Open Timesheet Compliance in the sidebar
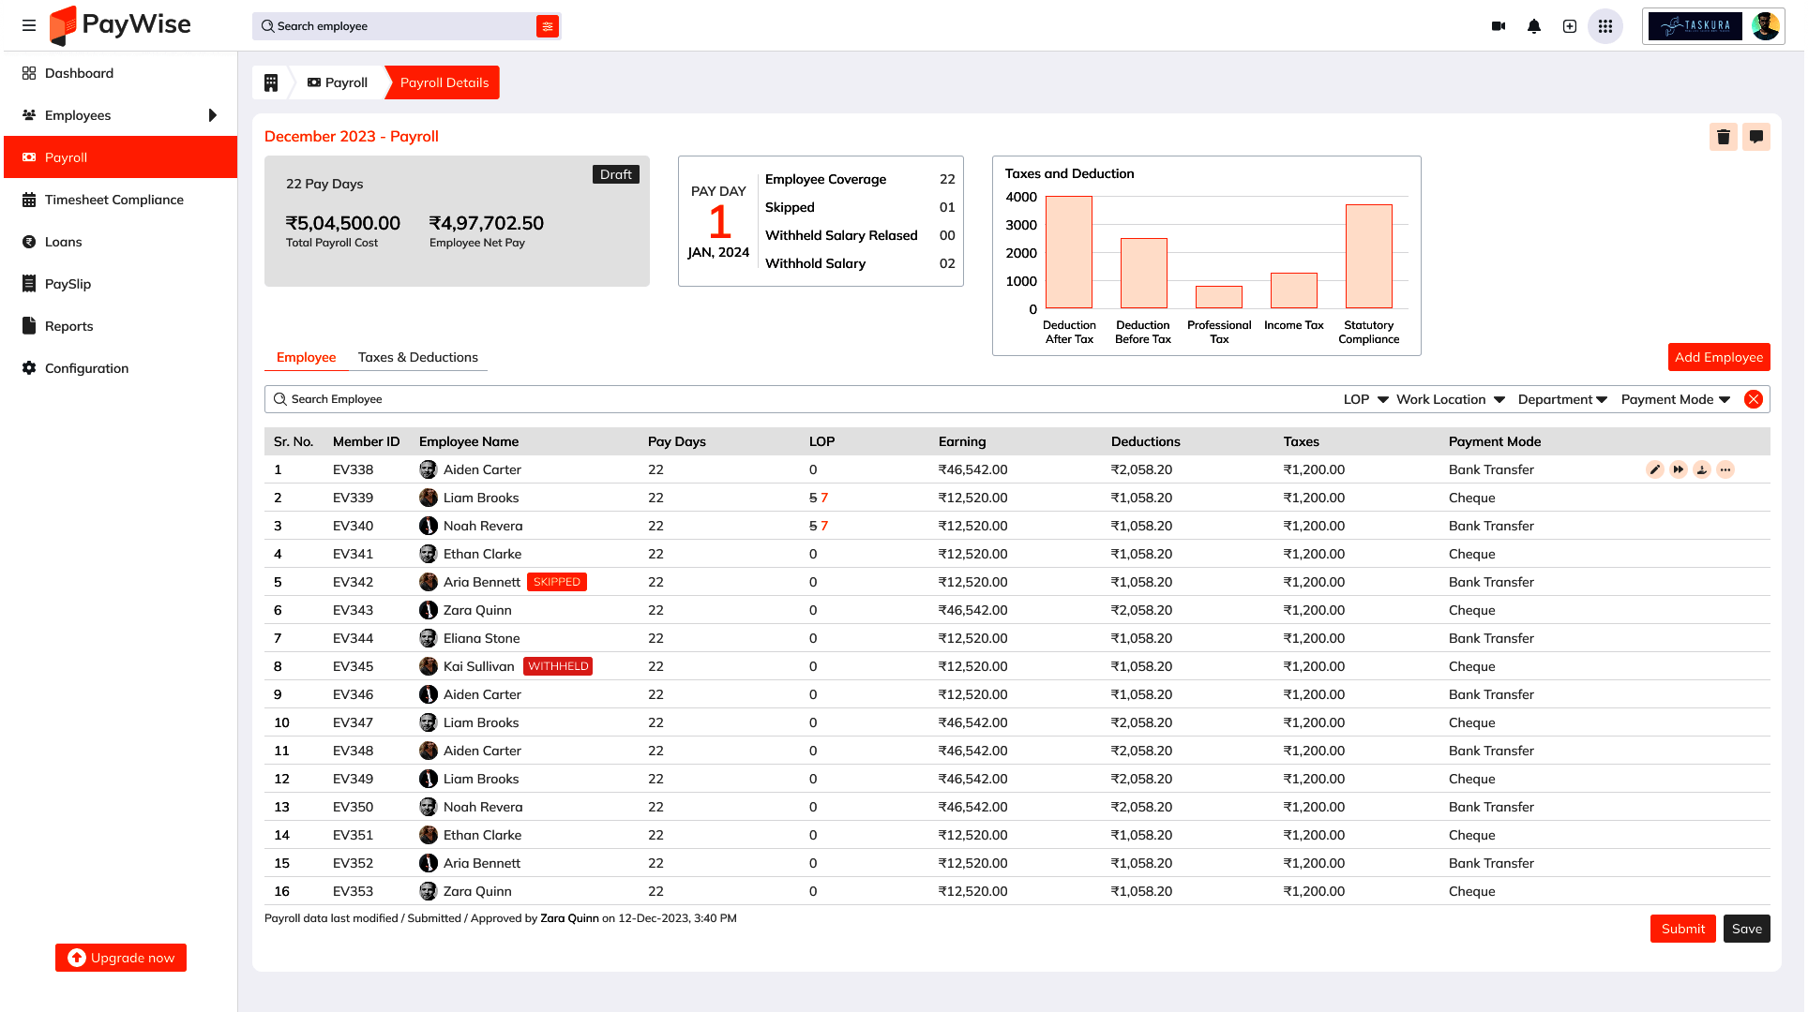 pos(113,200)
